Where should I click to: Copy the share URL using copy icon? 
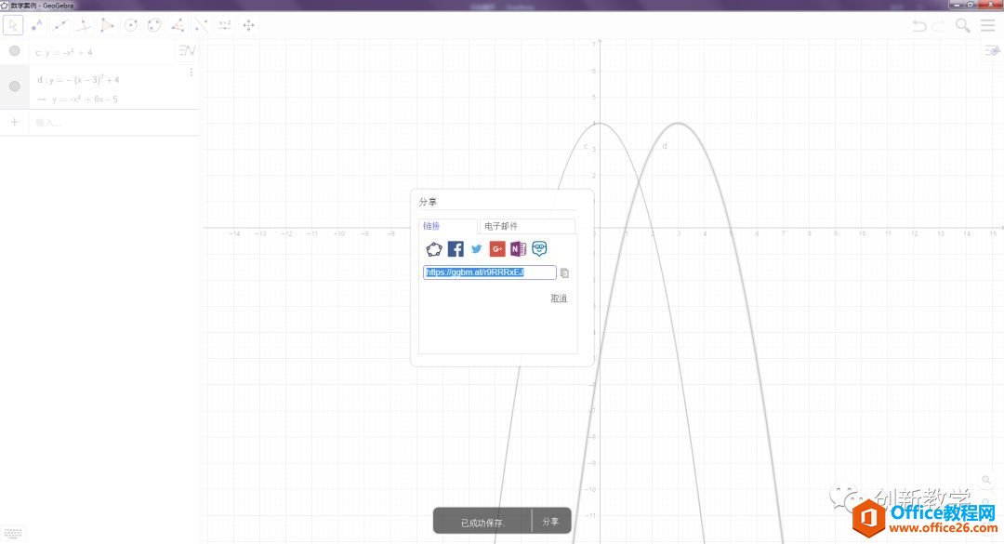(563, 272)
